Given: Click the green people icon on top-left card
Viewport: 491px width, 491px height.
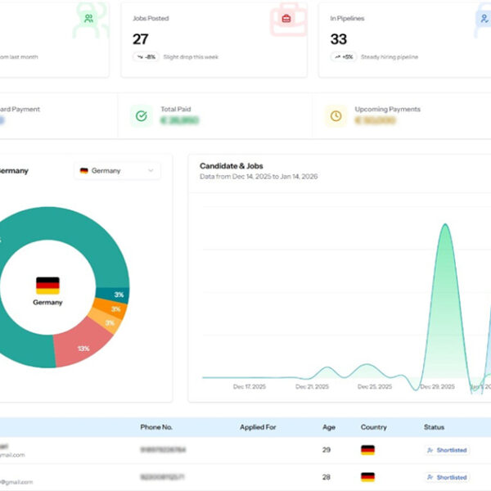Looking at the screenshot, I should [x=88, y=19].
